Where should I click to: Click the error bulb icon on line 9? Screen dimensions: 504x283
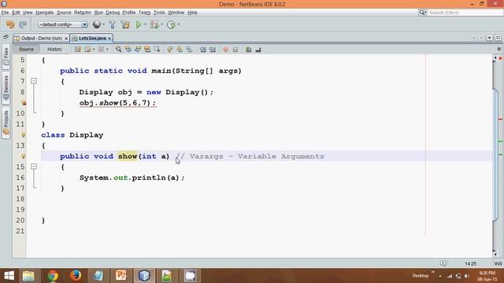point(23,103)
